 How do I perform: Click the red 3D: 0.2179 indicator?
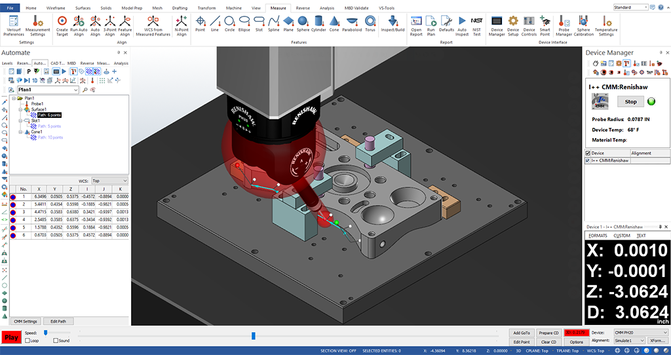click(x=577, y=333)
